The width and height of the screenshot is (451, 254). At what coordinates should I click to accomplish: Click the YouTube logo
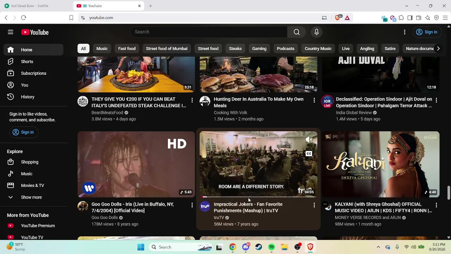click(35, 32)
